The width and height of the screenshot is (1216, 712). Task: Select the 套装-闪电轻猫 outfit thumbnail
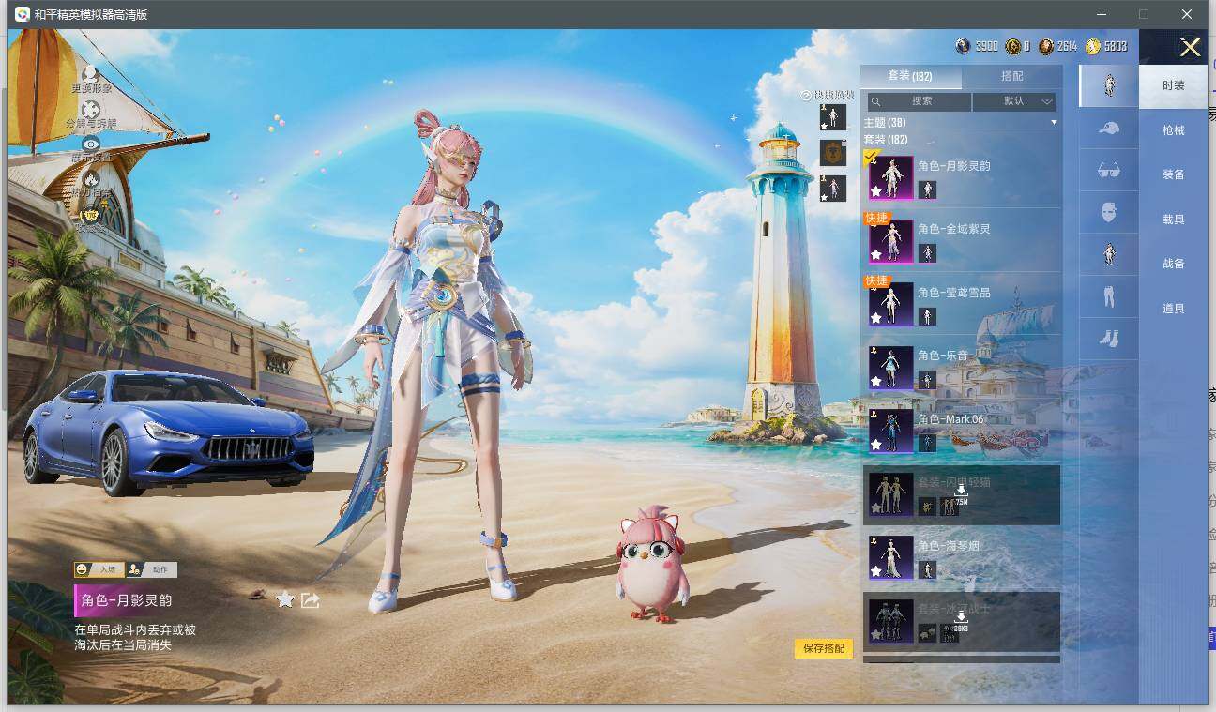coord(890,494)
